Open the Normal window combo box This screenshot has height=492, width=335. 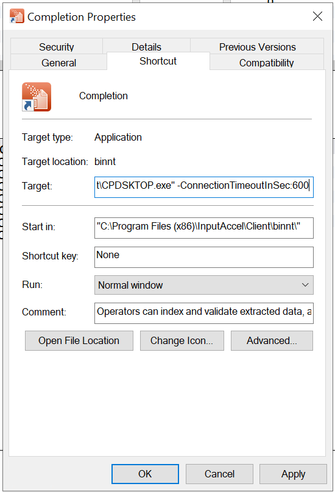coord(204,285)
